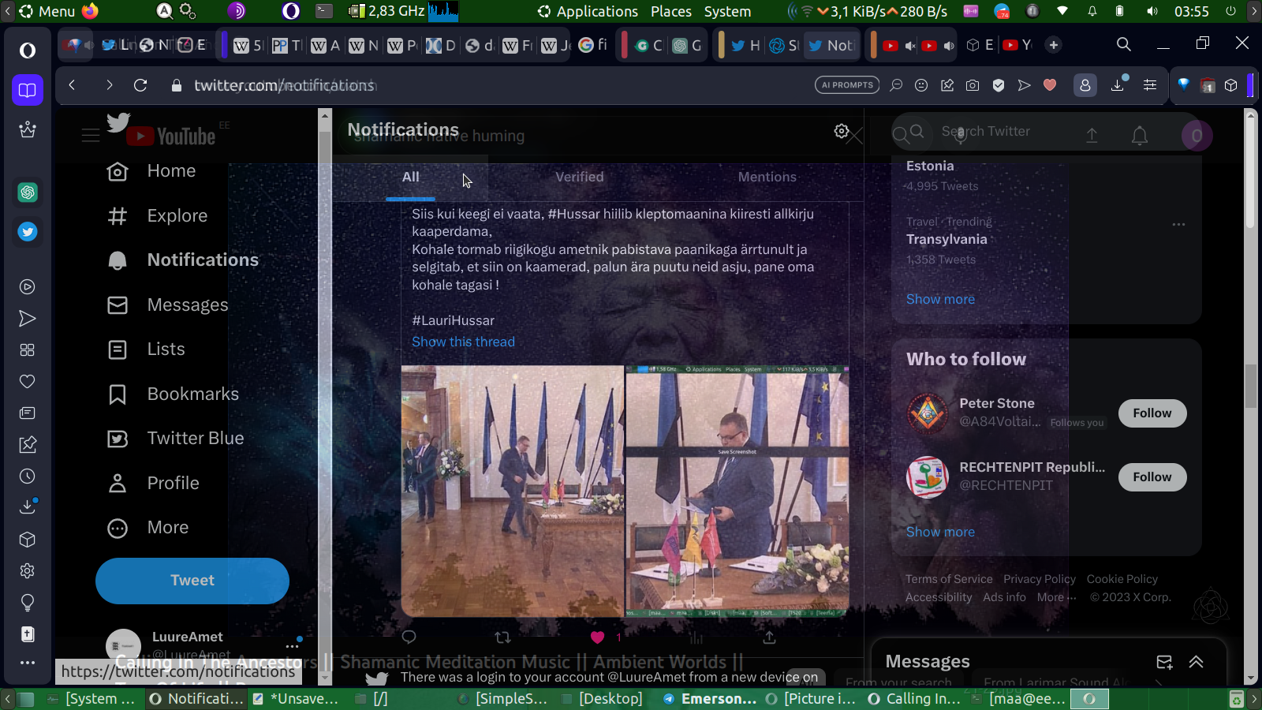Open bookmarks heart icon in sidebar
Screen dimensions: 1262x710
pos(28,382)
